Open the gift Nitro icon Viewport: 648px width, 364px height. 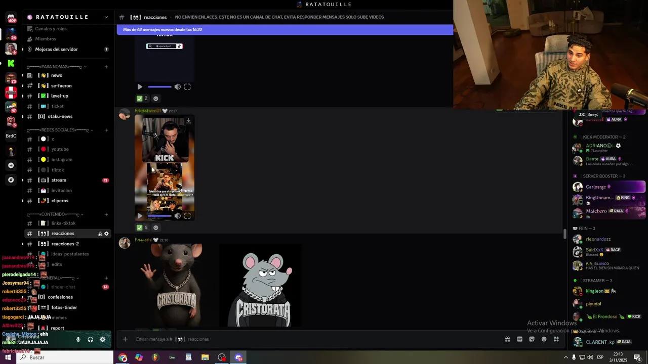(507, 339)
